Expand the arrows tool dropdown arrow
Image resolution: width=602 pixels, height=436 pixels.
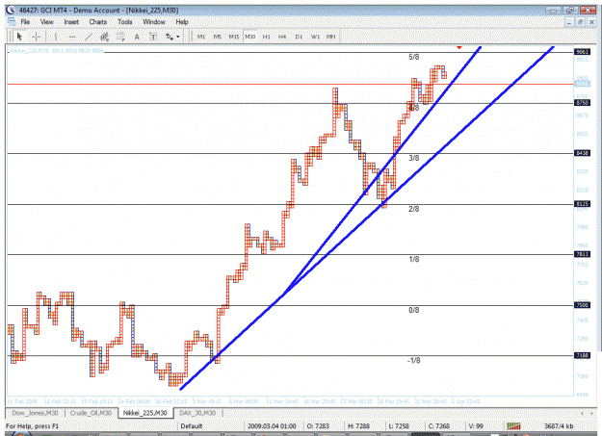click(x=178, y=37)
